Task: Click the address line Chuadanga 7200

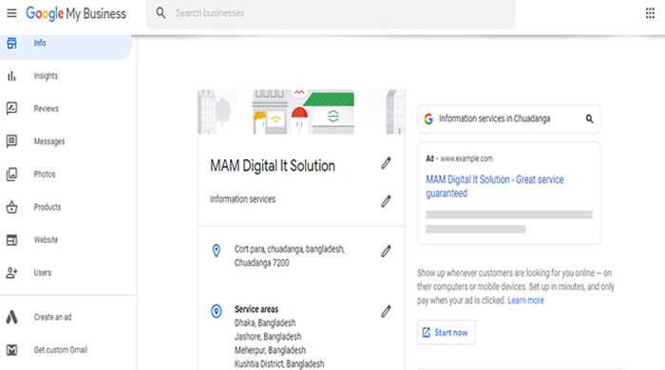Action: pyautogui.click(x=261, y=263)
